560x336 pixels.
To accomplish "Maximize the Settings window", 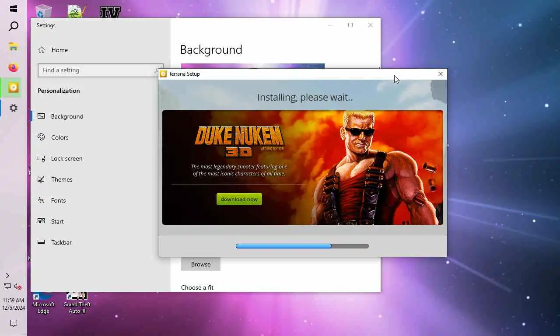I will pyautogui.click(x=350, y=25).
